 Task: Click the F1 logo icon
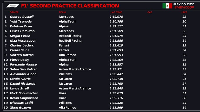13,6
